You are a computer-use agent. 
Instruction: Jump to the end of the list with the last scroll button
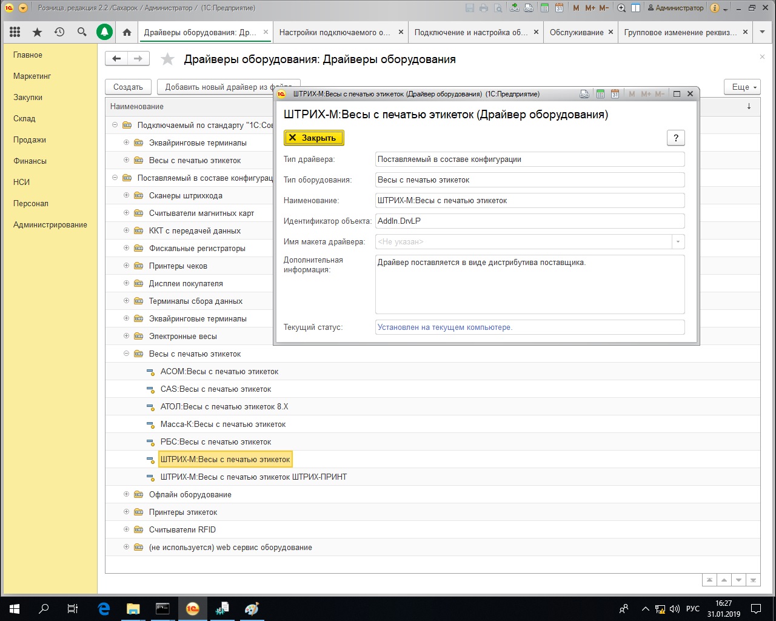754,580
